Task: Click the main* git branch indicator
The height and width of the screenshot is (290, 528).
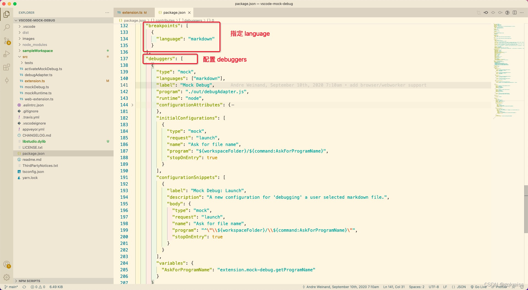Action: coord(11,287)
